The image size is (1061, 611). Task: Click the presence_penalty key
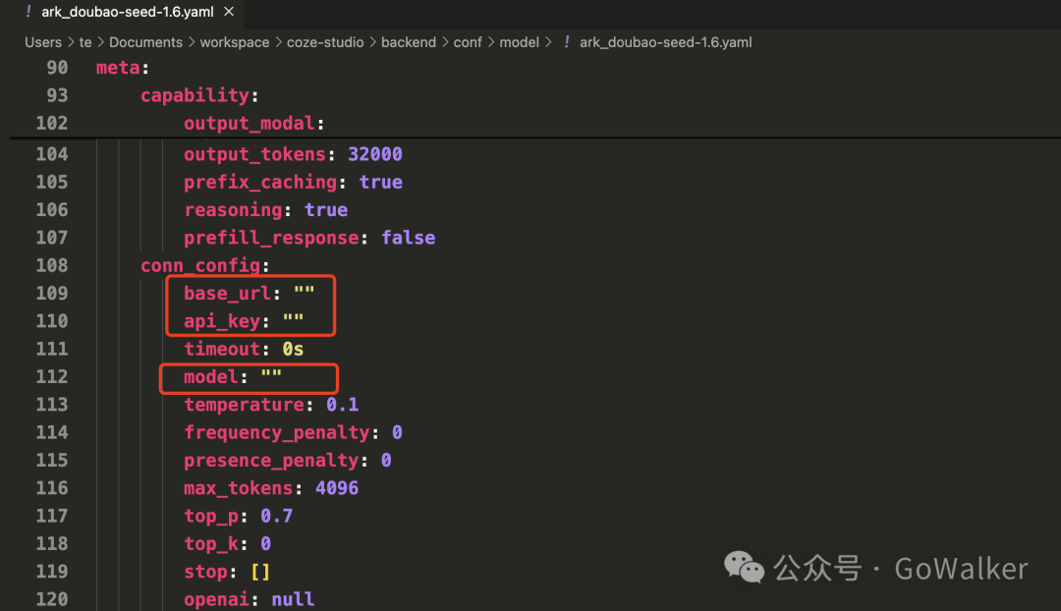[271, 460]
